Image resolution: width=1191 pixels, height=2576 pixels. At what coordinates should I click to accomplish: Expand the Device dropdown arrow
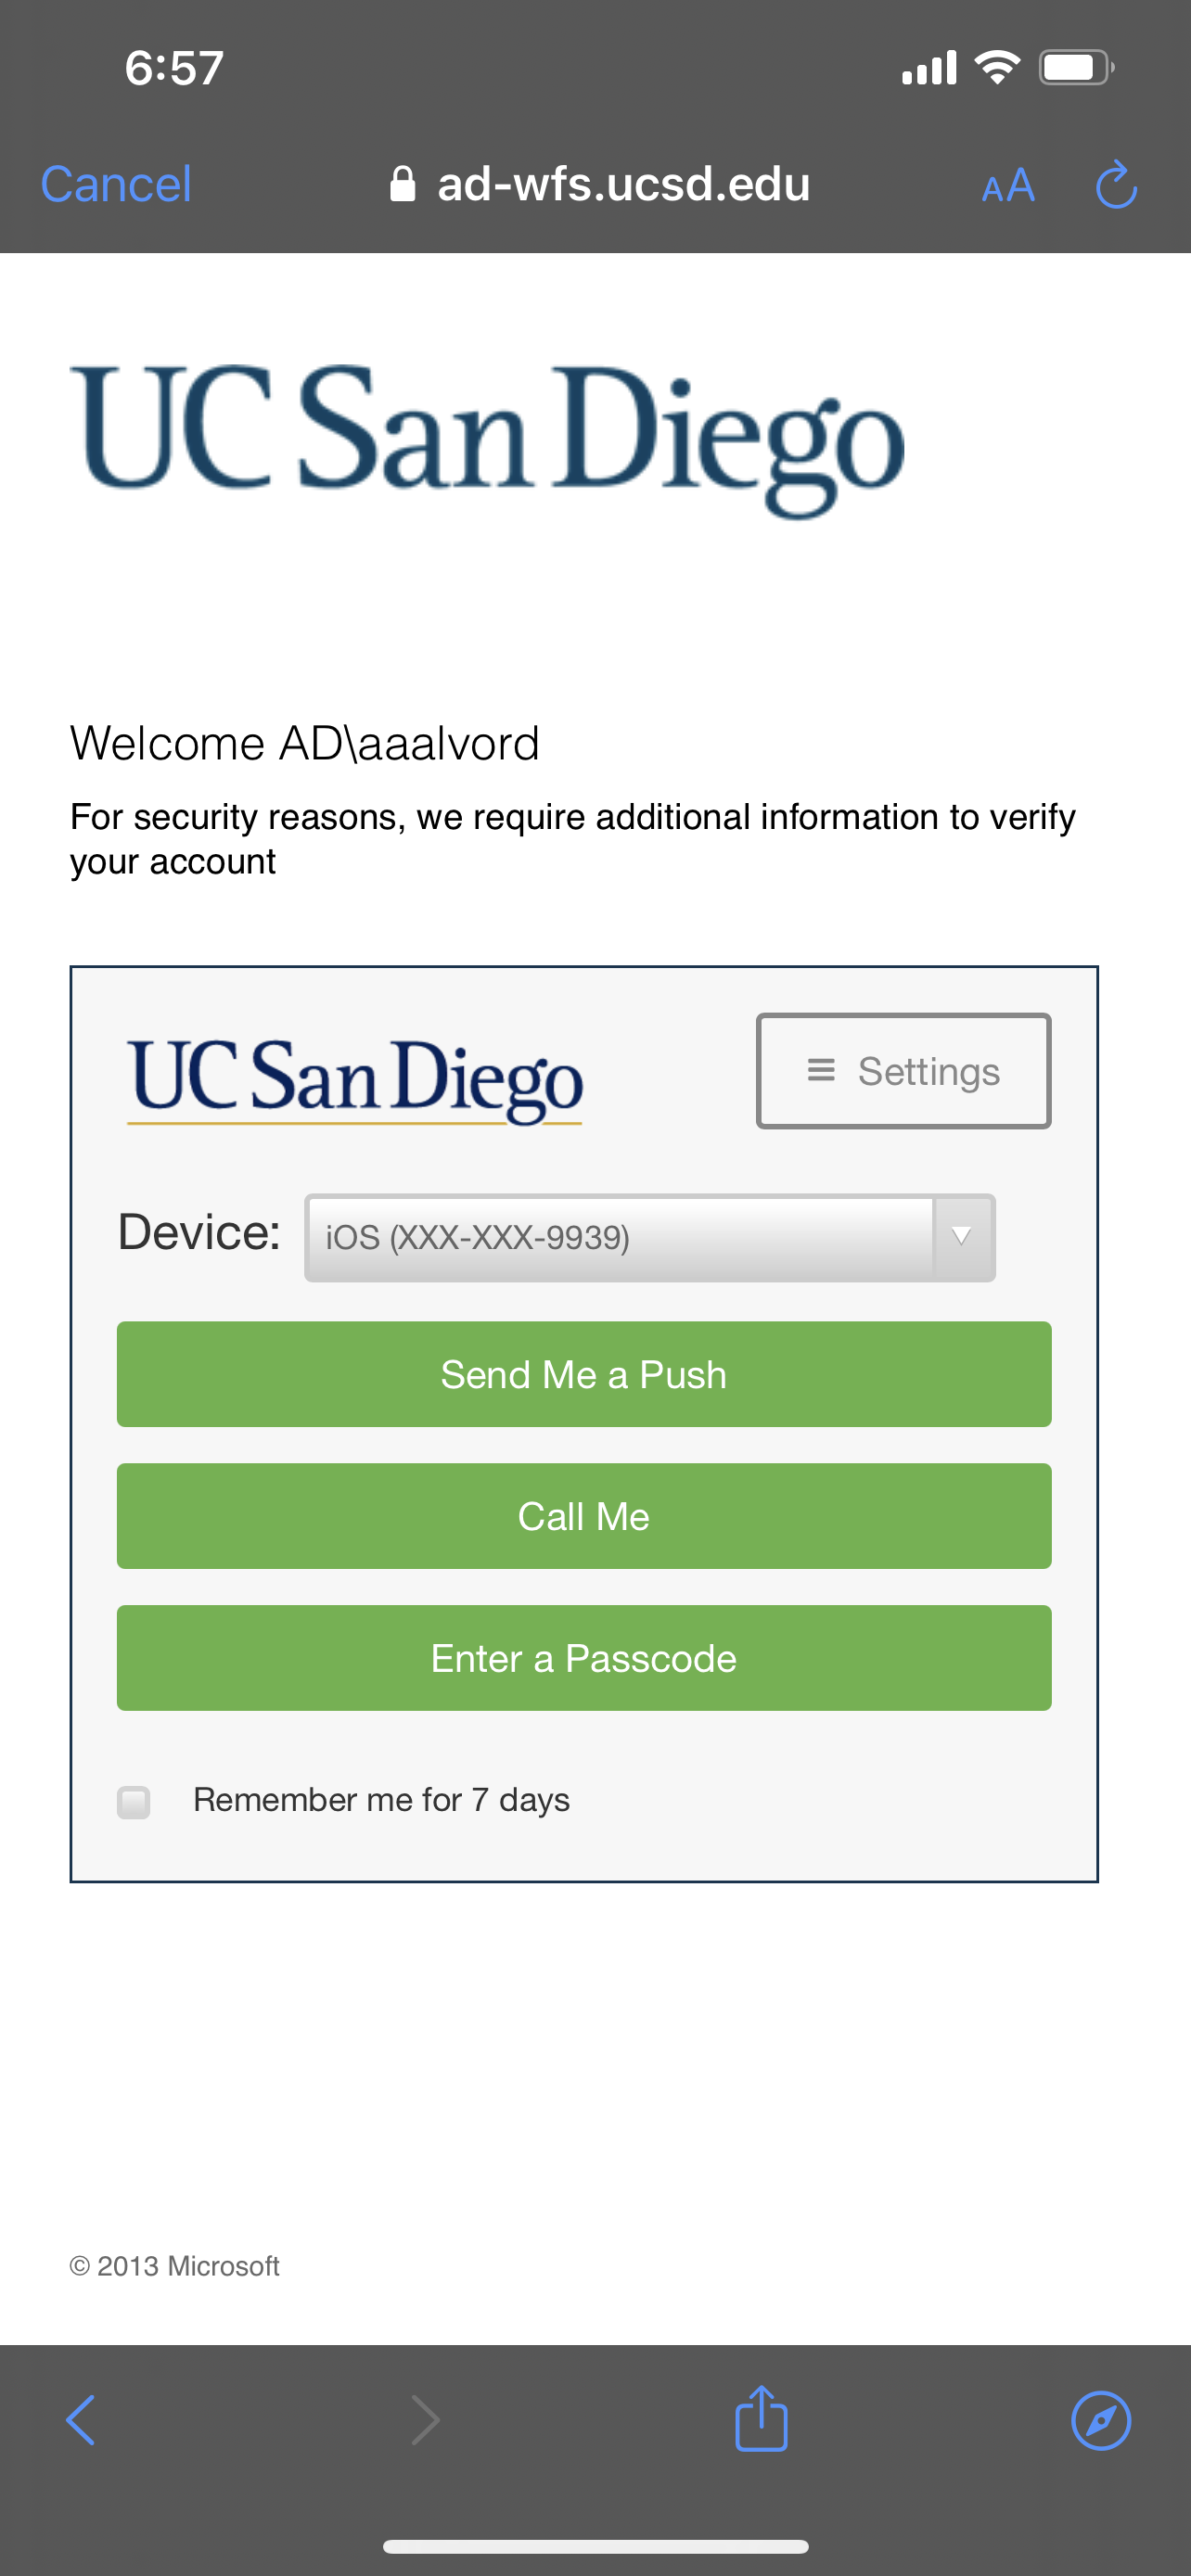(962, 1237)
